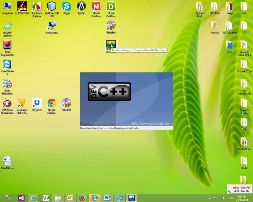Open the My Documents folder
Viewport: 253px width, 202px height.
pos(244,87)
